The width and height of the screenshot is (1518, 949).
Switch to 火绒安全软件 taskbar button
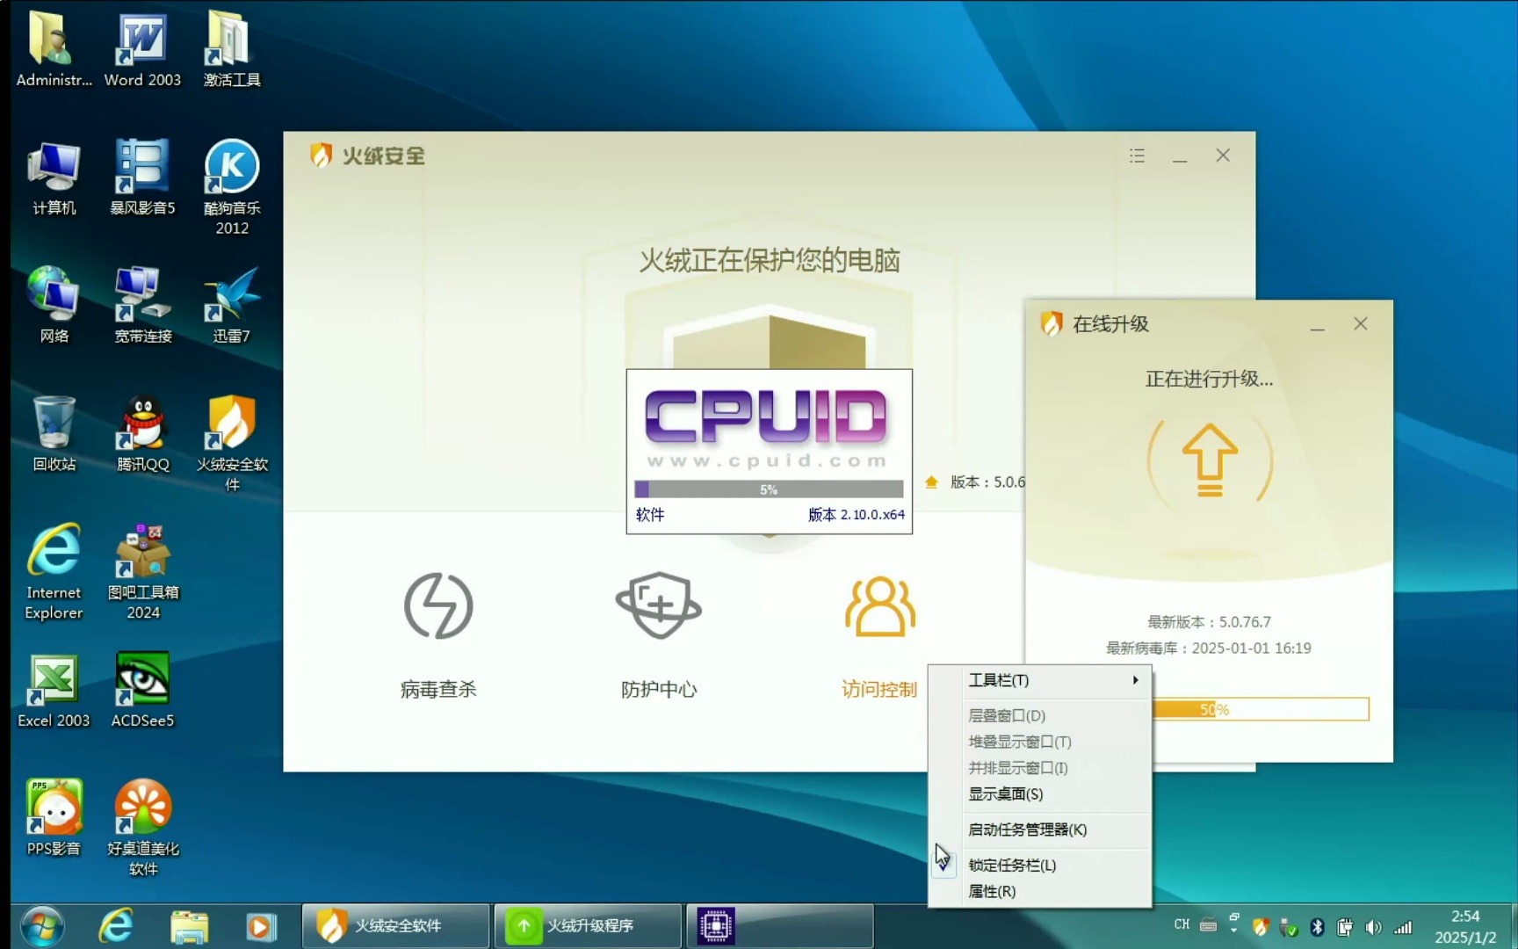pyautogui.click(x=396, y=926)
